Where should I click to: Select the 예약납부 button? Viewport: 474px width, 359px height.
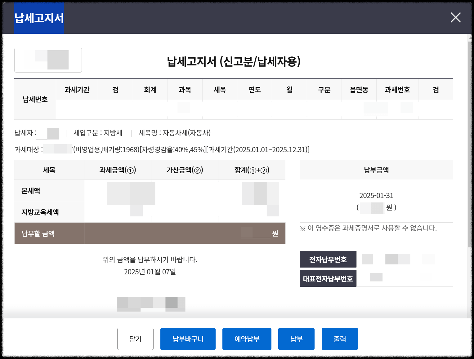click(x=247, y=339)
